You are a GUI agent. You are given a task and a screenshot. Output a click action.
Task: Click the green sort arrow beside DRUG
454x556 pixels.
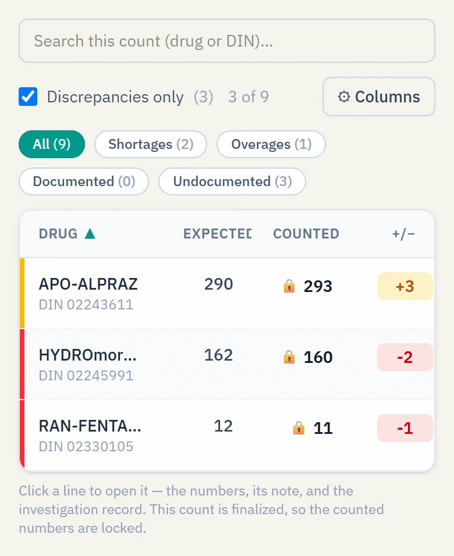point(90,234)
